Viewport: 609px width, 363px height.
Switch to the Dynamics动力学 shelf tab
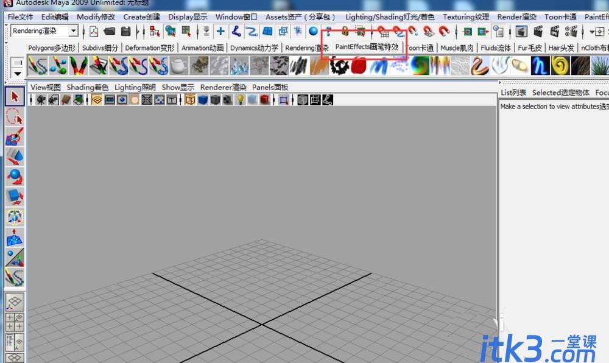pyautogui.click(x=254, y=48)
